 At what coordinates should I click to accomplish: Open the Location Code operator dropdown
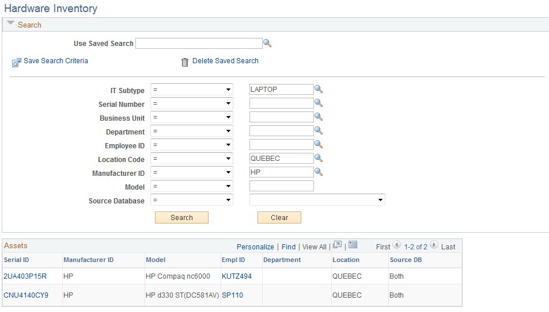pos(192,159)
